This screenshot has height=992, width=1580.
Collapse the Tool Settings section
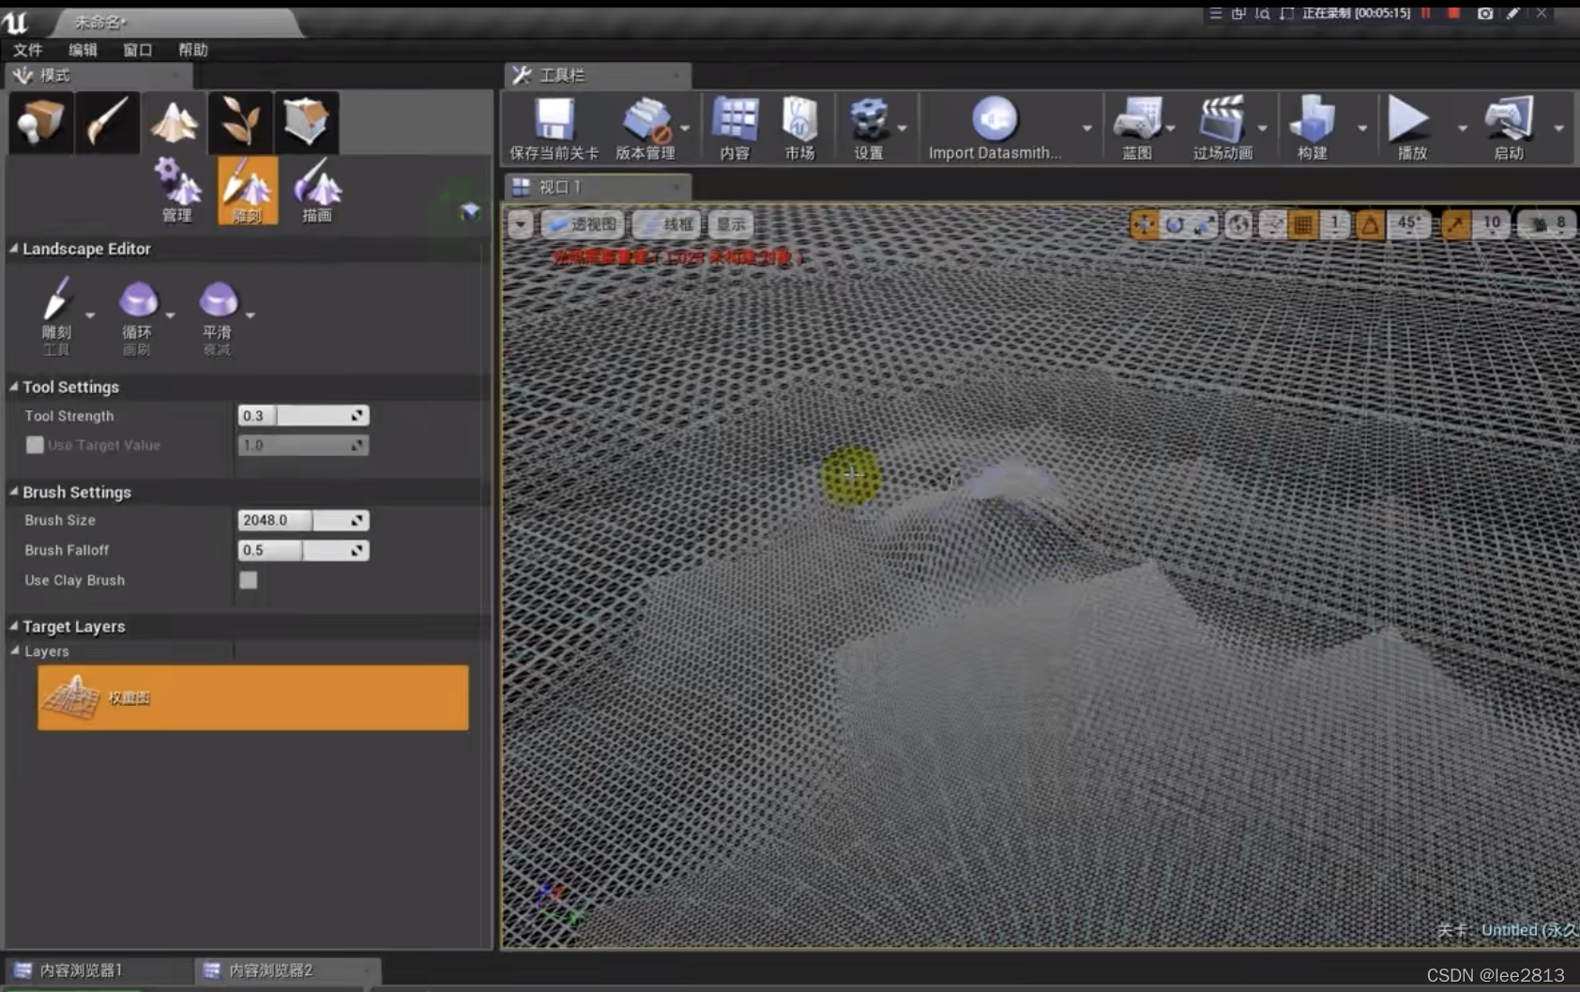pyautogui.click(x=13, y=387)
